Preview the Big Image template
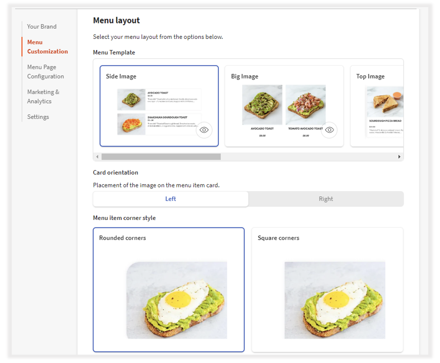Viewport: 440px width, 363px height. pyautogui.click(x=330, y=130)
